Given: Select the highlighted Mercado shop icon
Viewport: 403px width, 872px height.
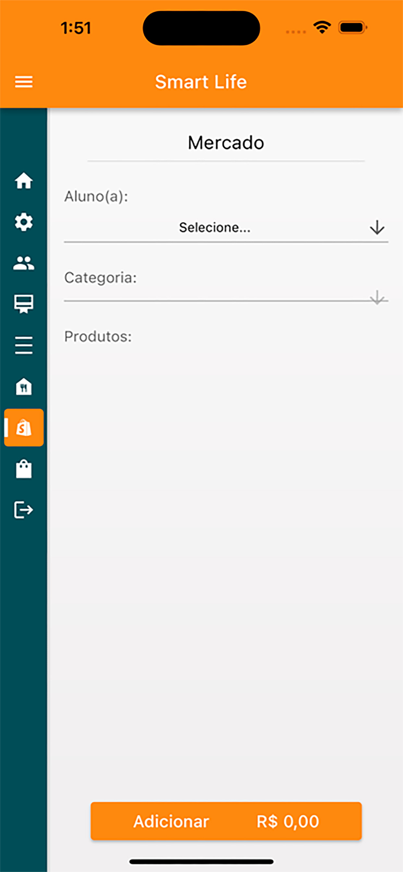Looking at the screenshot, I should (24, 428).
